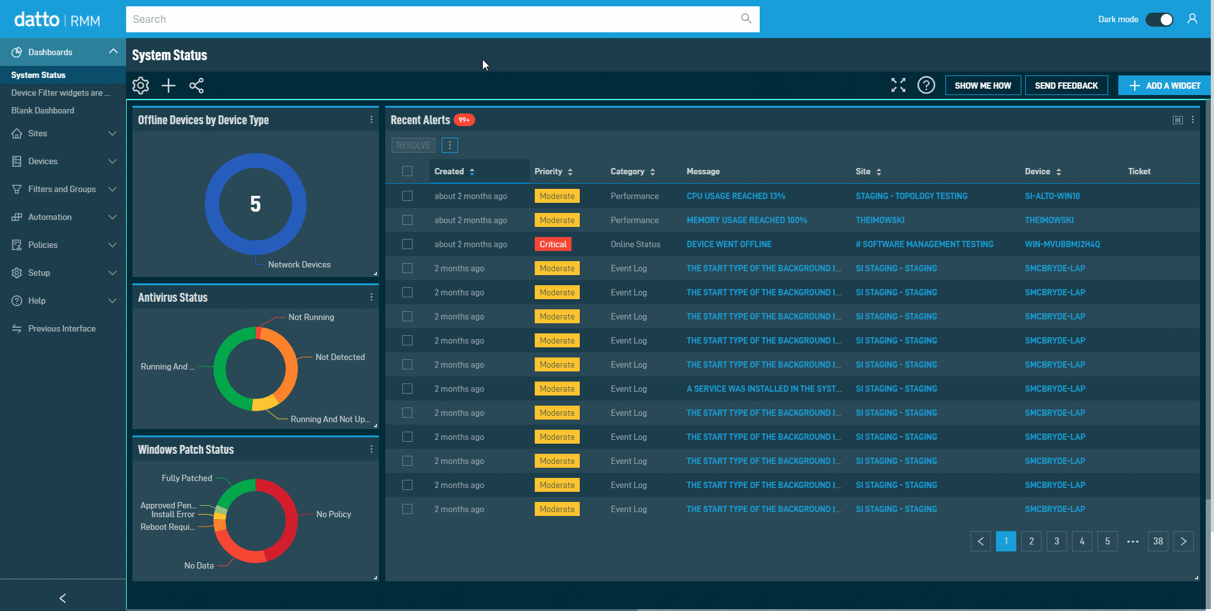Click ellipsis between pages 5 and 38

[x=1133, y=541]
